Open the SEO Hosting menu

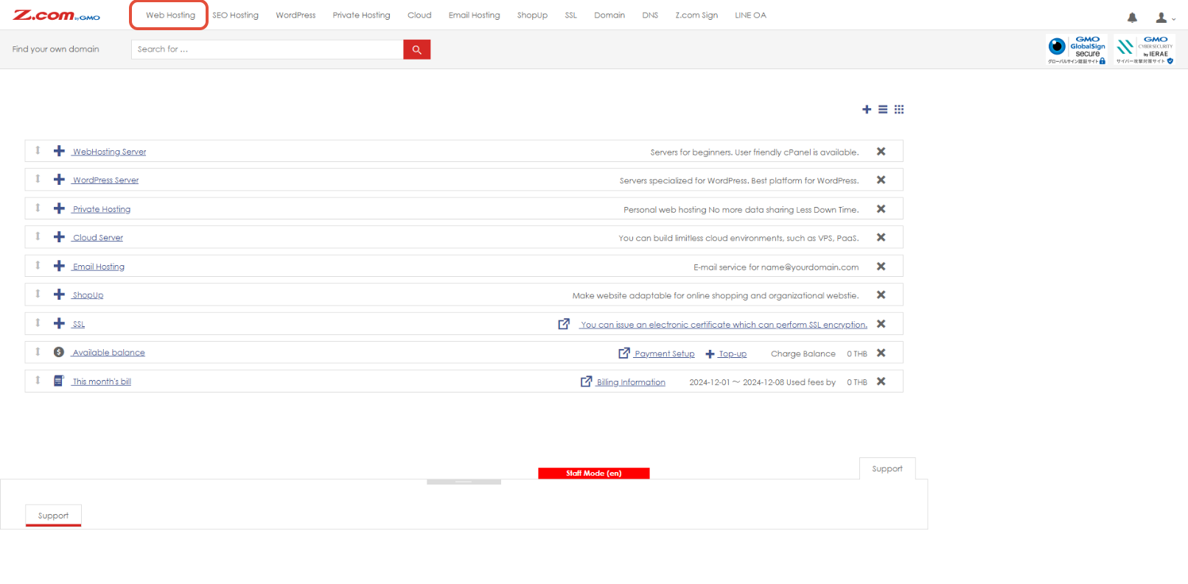pyautogui.click(x=236, y=15)
